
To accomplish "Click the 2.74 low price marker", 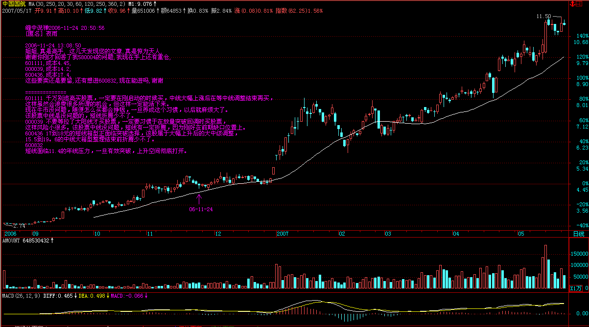I will 19,226.
